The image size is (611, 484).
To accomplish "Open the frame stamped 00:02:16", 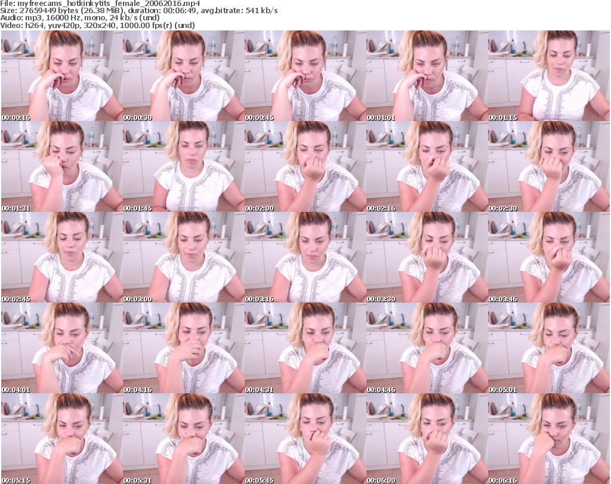I will (x=427, y=167).
